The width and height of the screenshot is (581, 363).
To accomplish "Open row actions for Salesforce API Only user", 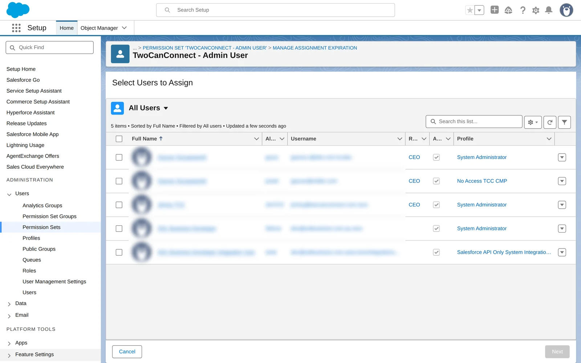I will (562, 252).
